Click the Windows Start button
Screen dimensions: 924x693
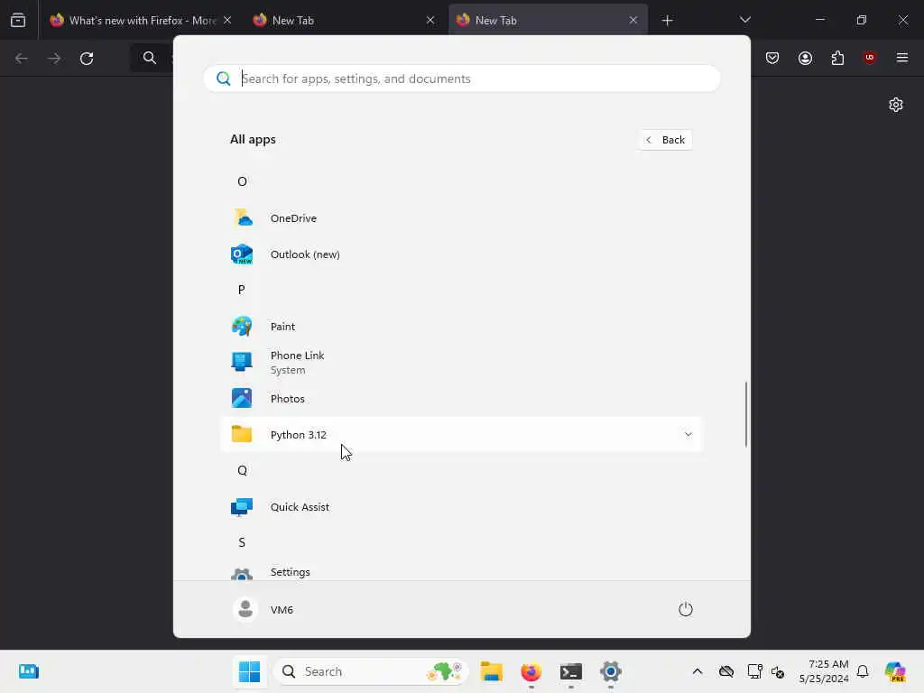[249, 671]
